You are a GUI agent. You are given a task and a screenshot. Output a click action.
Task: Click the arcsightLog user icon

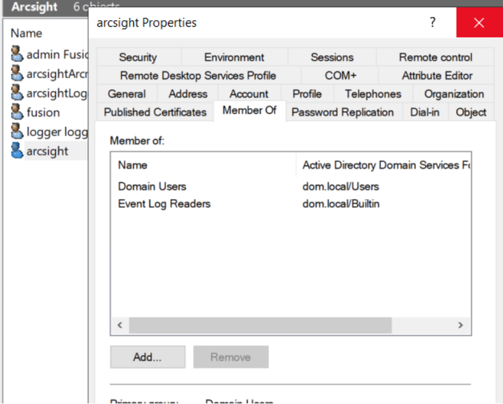point(17,92)
